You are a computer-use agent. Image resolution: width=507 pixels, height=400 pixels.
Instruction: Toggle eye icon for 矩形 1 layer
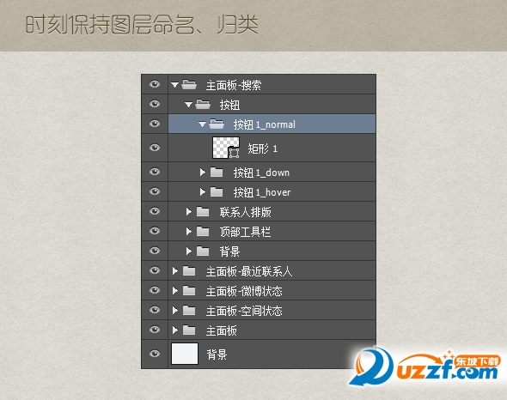click(x=155, y=148)
